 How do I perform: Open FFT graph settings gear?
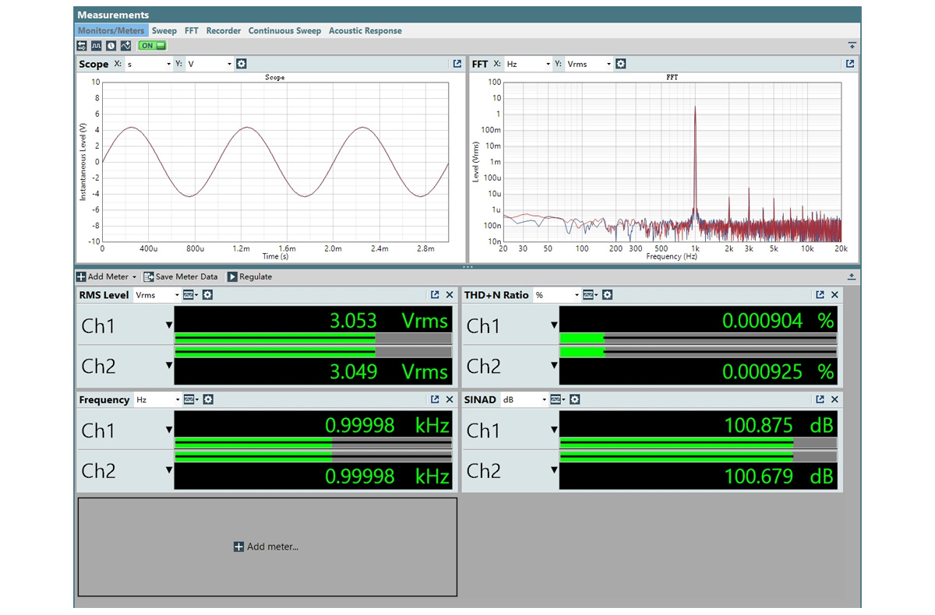(x=621, y=64)
